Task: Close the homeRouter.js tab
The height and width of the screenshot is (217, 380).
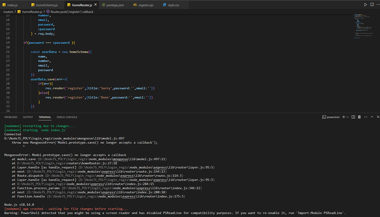Action: point(95,5)
